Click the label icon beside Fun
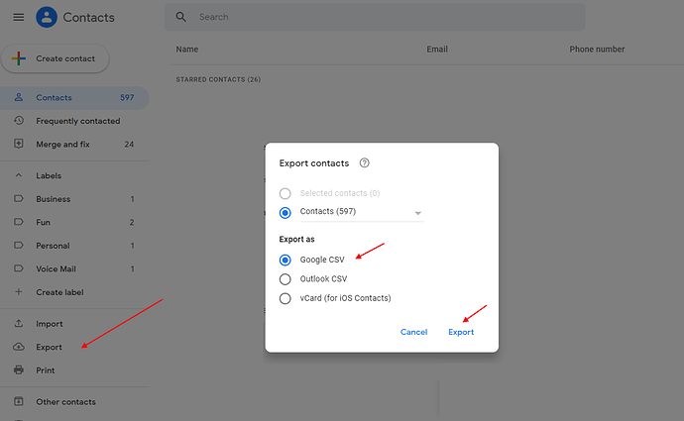The width and height of the screenshot is (684, 421). (x=18, y=222)
